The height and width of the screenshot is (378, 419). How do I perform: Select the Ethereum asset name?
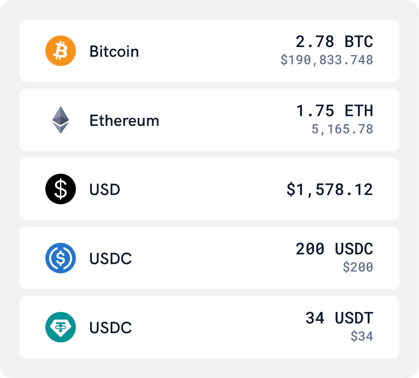(x=124, y=120)
